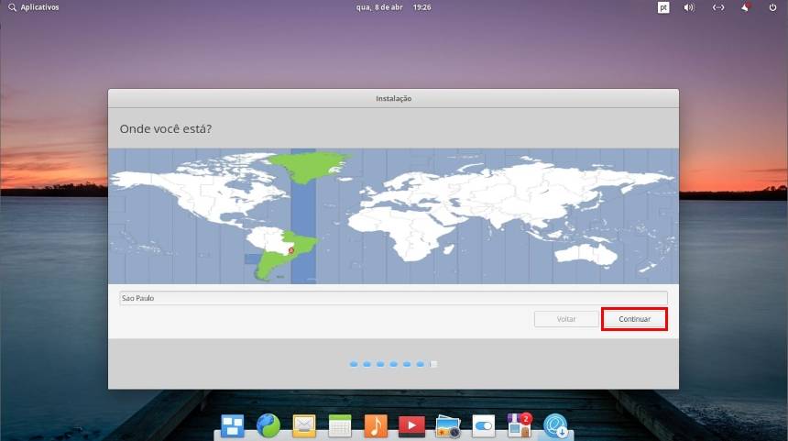The height and width of the screenshot is (441, 788).
Task: Open the Aplicativos menu
Action: click(x=34, y=7)
